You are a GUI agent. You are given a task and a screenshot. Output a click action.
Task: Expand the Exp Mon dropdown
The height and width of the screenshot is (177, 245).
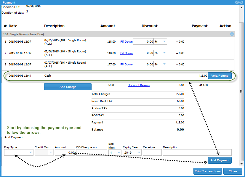[114, 152]
